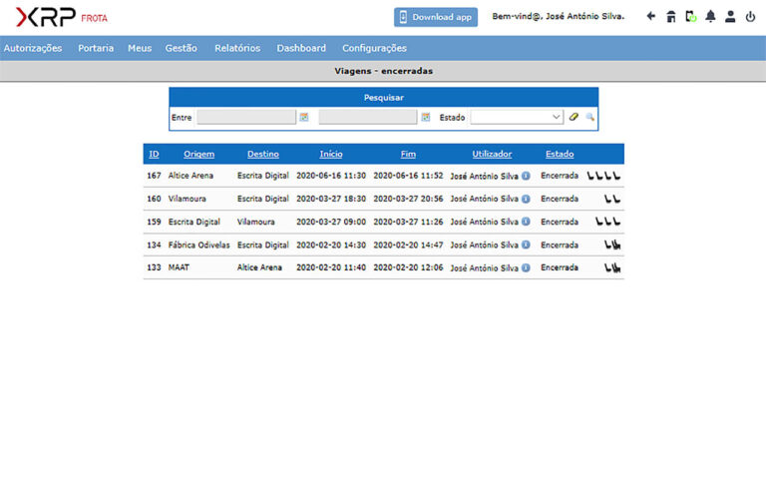Open the Meus menu
The height and width of the screenshot is (501, 766).
point(140,48)
